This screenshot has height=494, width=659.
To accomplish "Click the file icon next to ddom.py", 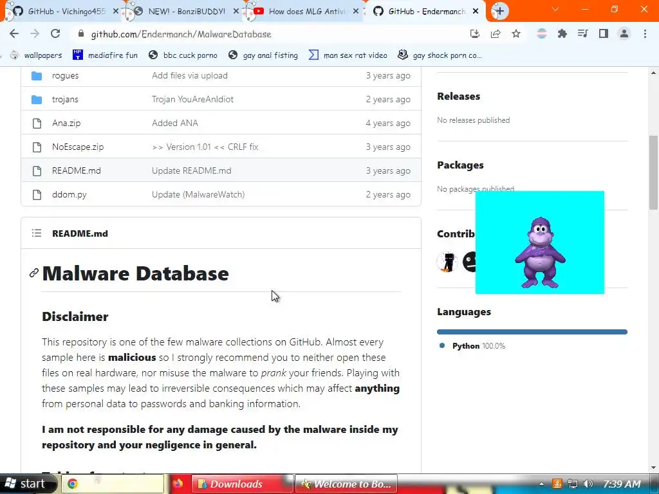I will point(37,194).
